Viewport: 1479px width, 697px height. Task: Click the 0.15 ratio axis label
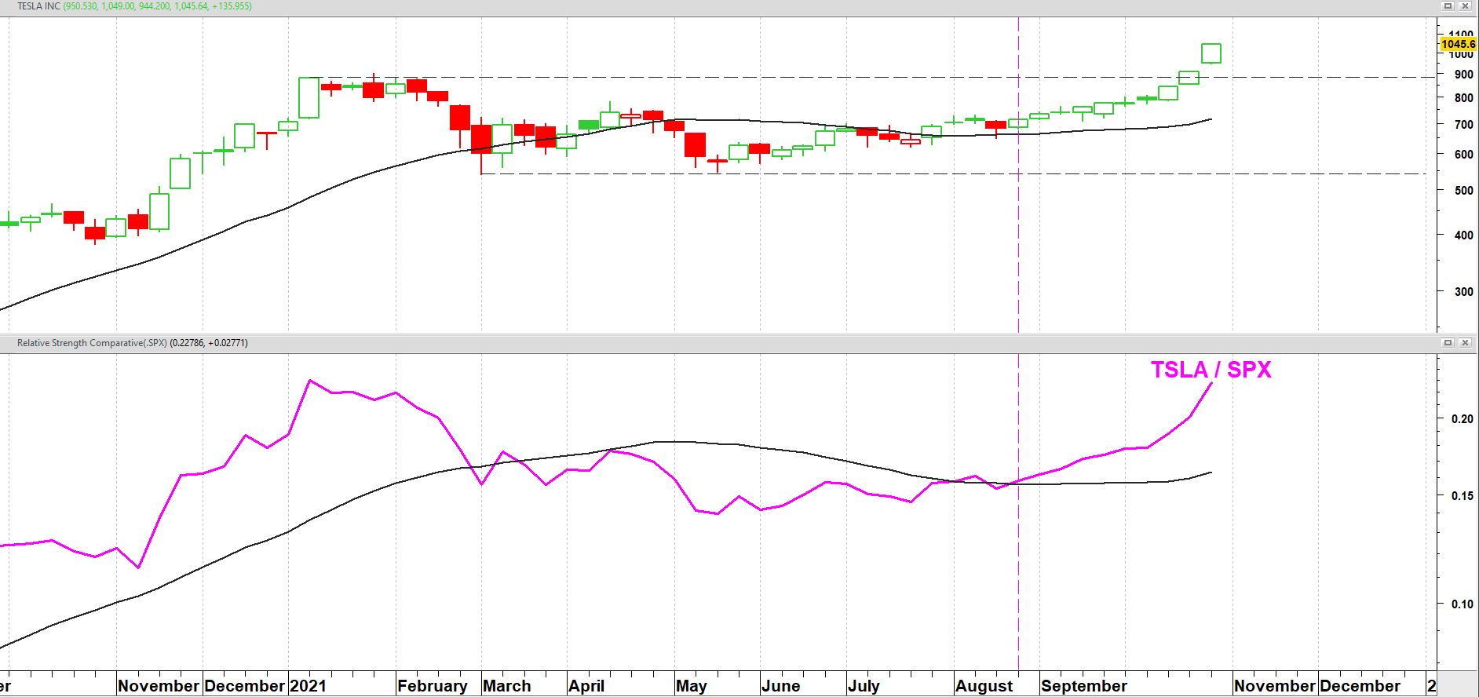click(1463, 496)
